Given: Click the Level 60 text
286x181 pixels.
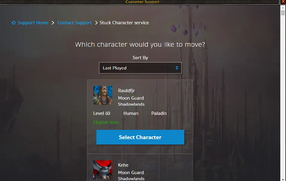Looking at the screenshot, I should 102,113.
